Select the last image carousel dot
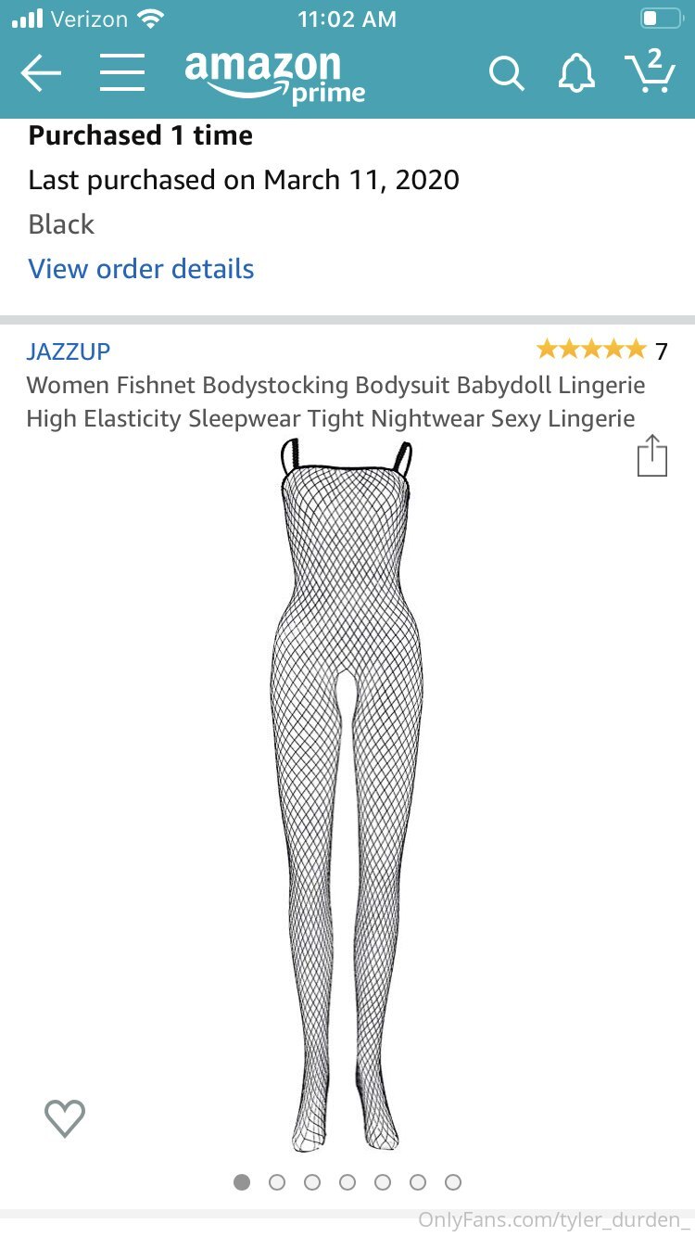This screenshot has width=695, height=1237. pos(453,1182)
